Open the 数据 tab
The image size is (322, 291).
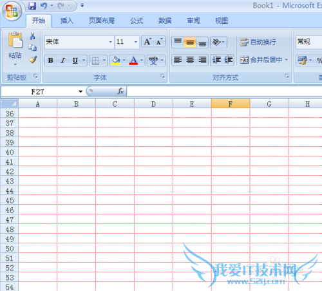pos(165,21)
